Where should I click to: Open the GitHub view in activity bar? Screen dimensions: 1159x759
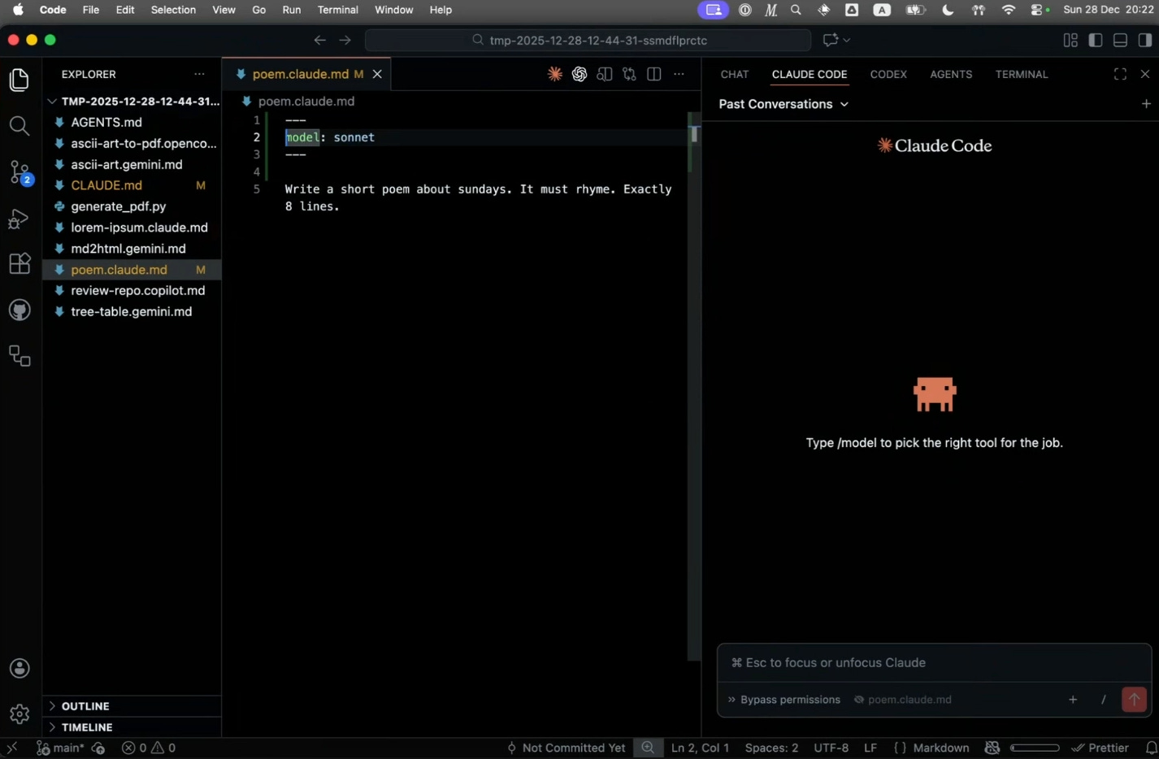click(x=20, y=310)
